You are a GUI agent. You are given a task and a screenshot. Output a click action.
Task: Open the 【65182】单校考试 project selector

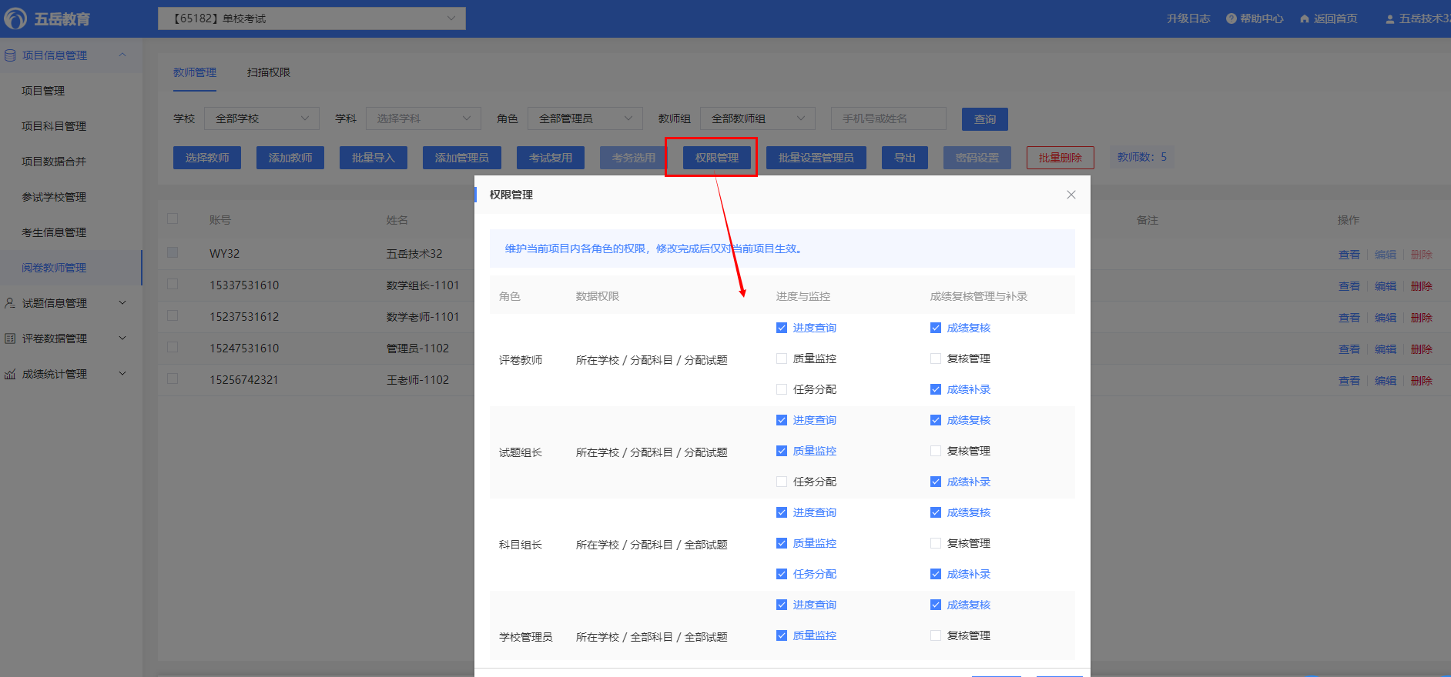pos(311,18)
